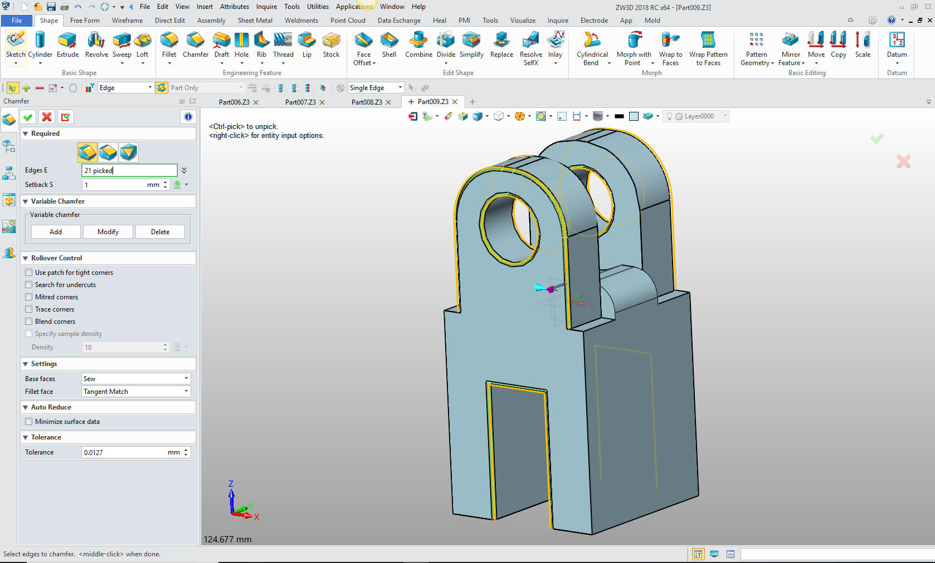Enable Use patch for tight corners
This screenshot has width=935, height=563.
29,273
